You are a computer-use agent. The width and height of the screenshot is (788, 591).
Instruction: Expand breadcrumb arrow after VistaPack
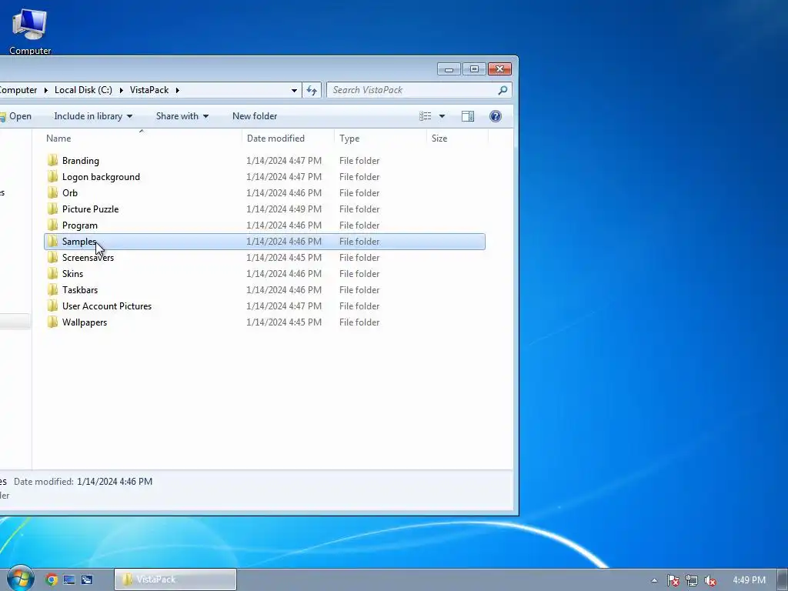178,91
